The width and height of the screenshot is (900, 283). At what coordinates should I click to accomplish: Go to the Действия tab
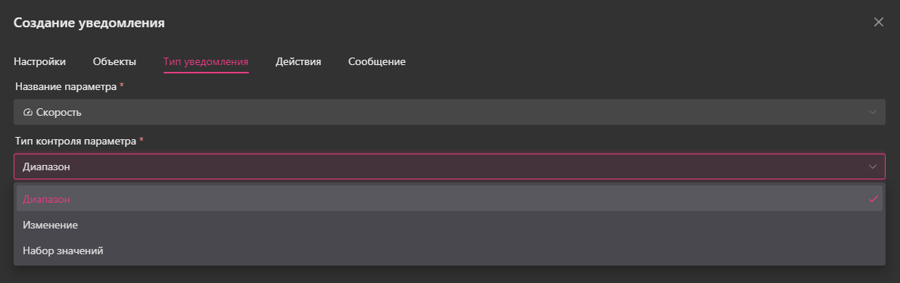click(298, 61)
